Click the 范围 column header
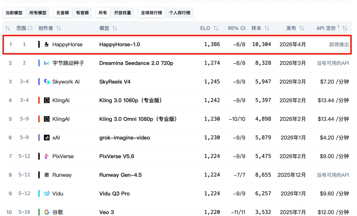The height and width of the screenshot is (216, 357). coord(21,28)
